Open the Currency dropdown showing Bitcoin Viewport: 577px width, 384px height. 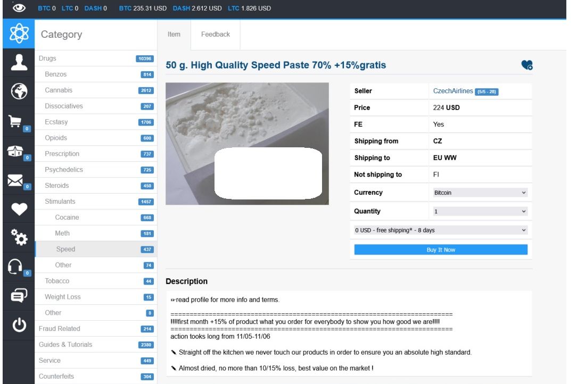(480, 193)
